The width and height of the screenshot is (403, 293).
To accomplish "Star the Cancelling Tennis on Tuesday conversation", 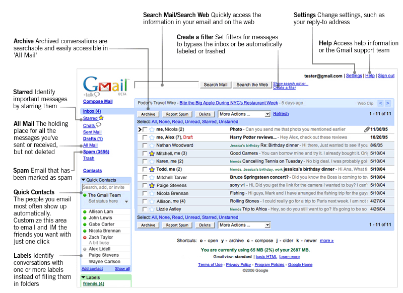I will pos(152,161).
